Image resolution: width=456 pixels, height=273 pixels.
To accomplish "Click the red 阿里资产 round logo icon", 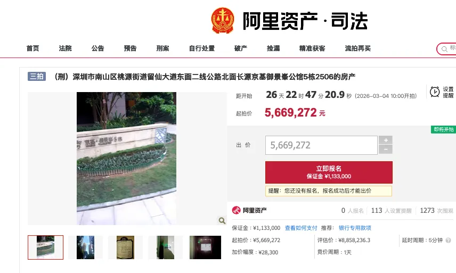I will coord(236,210).
